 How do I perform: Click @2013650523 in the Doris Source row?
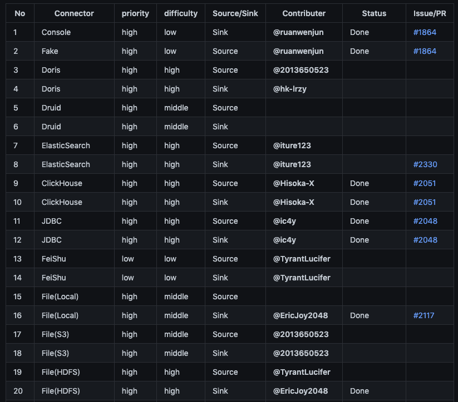(301, 70)
